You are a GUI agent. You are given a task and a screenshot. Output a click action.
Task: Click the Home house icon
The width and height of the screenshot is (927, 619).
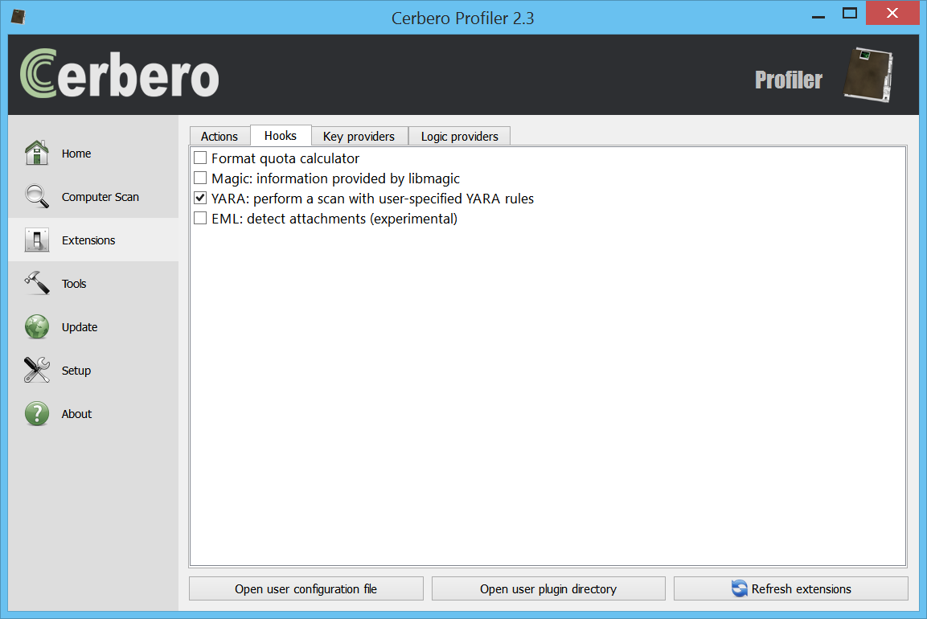tap(37, 153)
